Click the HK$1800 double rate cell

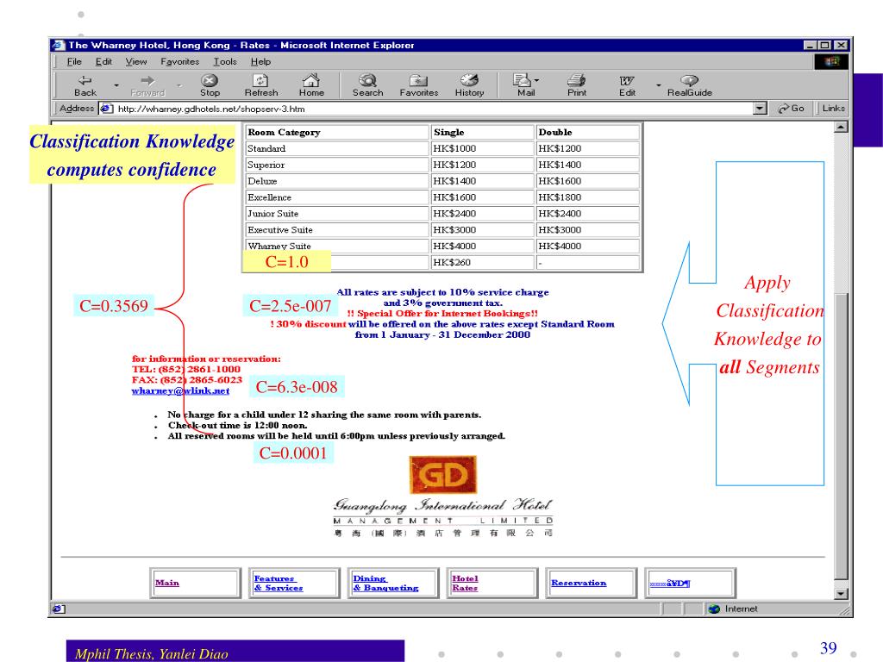coord(588,197)
